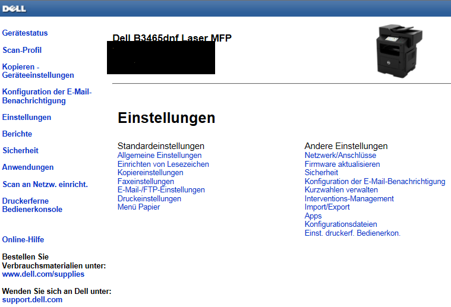This screenshot has height=307, width=451.
Task: Open Scan an Netzw. einricht. link
Action: (x=45, y=184)
